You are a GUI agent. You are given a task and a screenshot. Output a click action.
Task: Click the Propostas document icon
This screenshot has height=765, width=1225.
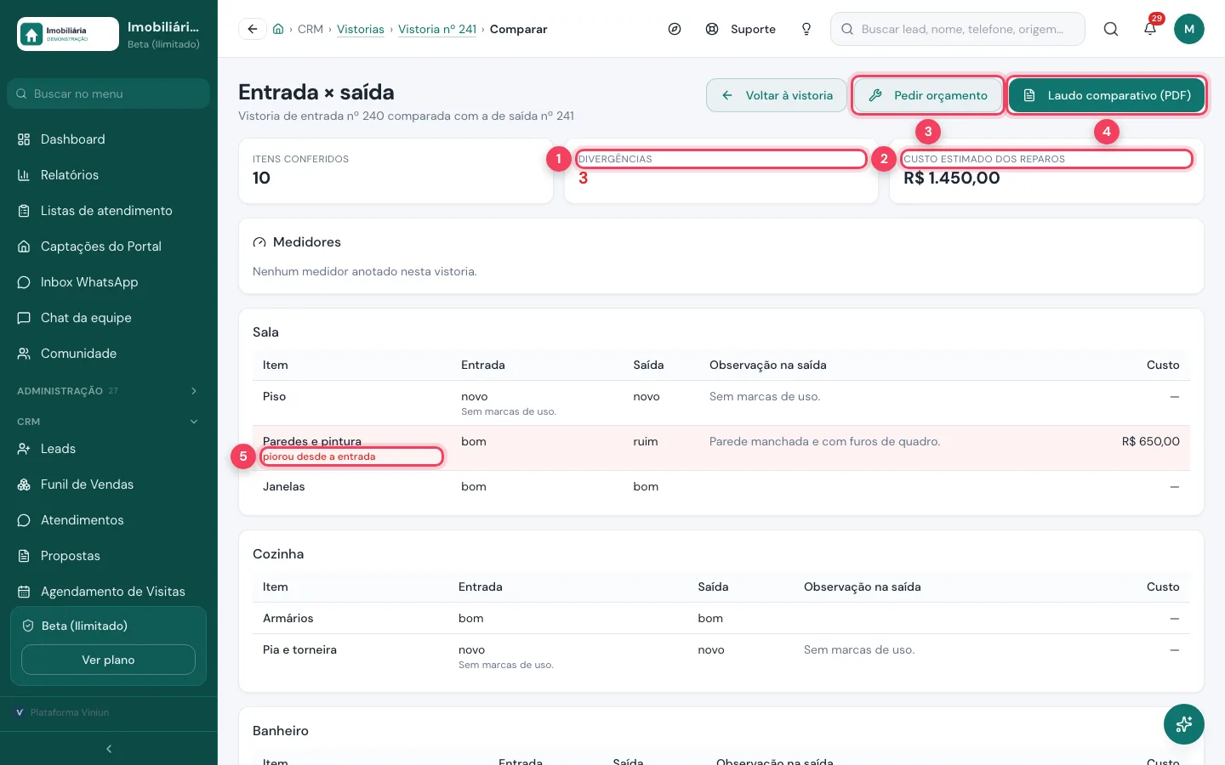point(24,556)
